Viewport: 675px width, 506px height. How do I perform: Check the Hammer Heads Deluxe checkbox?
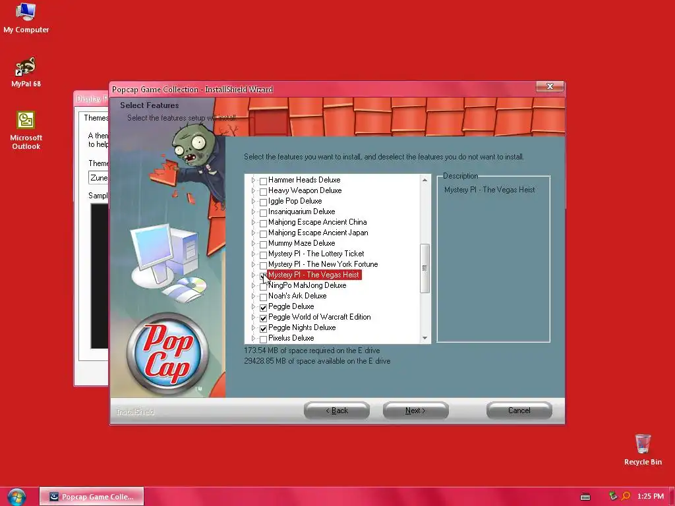point(263,181)
